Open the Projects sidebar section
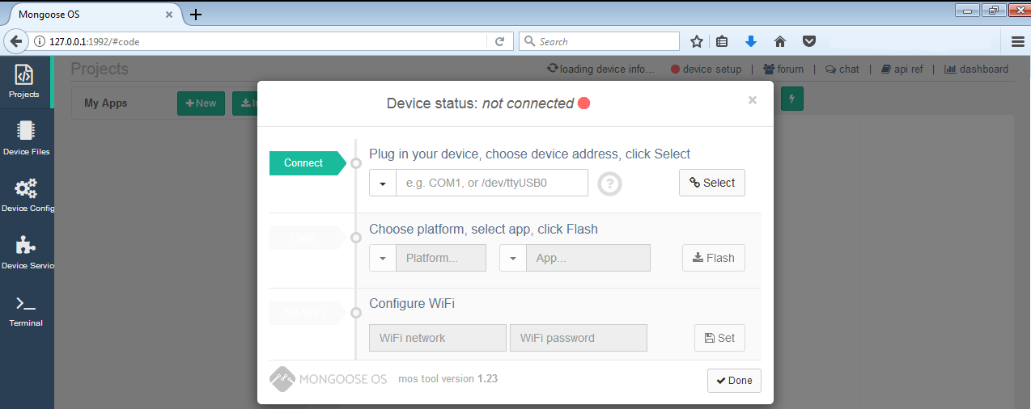The height and width of the screenshot is (409, 1031). click(24, 82)
